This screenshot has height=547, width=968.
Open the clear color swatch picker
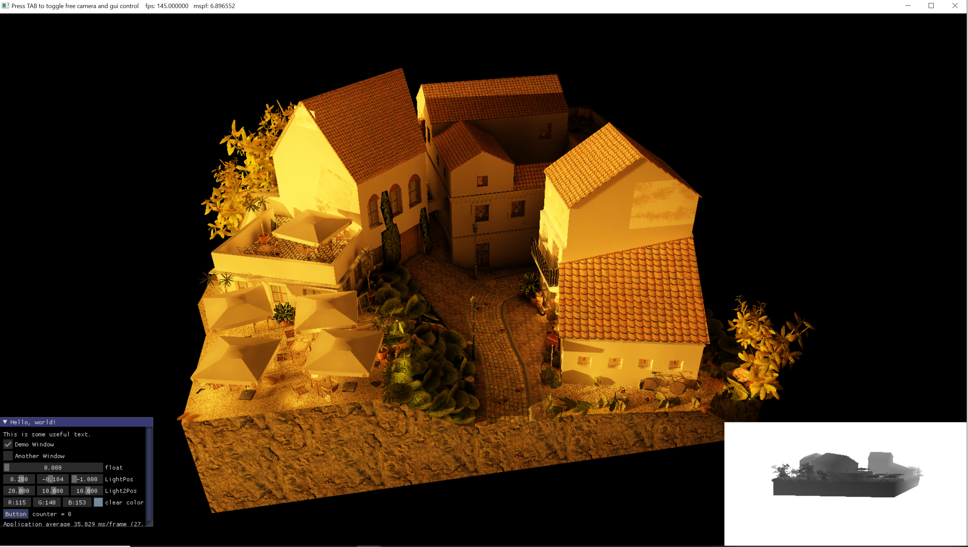(98, 502)
